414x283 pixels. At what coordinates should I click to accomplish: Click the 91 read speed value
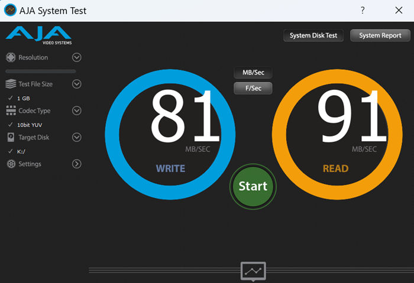point(352,116)
